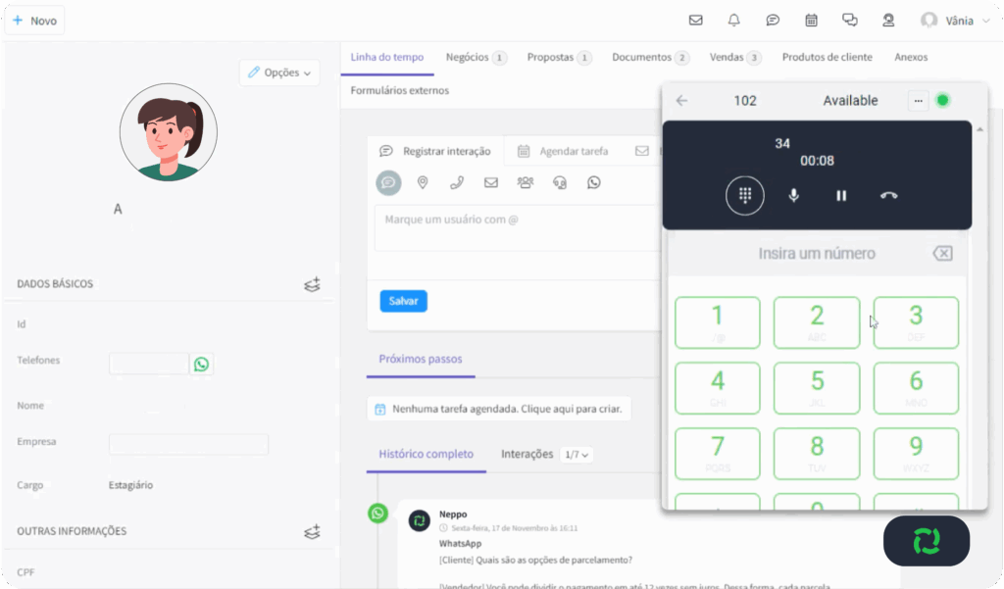Open WhatsApp next to Telefones field
The width and height of the screenshot is (1004, 589).
(201, 365)
